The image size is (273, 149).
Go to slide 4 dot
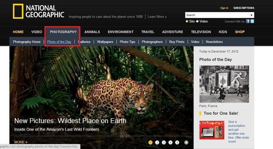click(x=170, y=142)
